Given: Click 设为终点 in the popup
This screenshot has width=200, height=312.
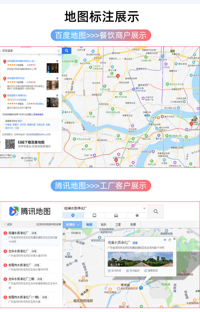Looking at the screenshot, I should 114,271.
